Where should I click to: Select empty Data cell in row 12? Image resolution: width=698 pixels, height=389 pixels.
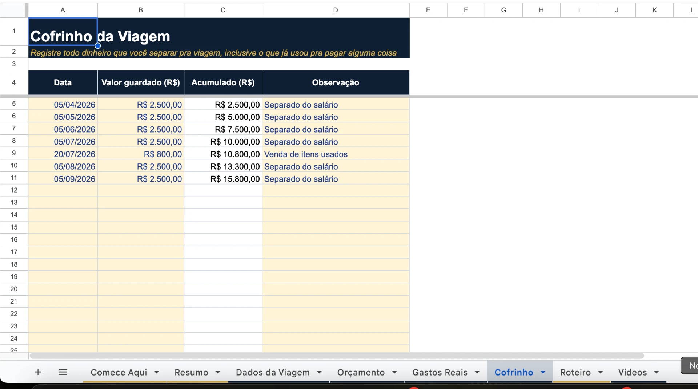tap(63, 190)
